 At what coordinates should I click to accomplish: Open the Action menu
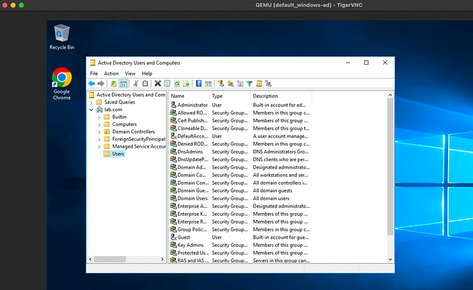[111, 74]
